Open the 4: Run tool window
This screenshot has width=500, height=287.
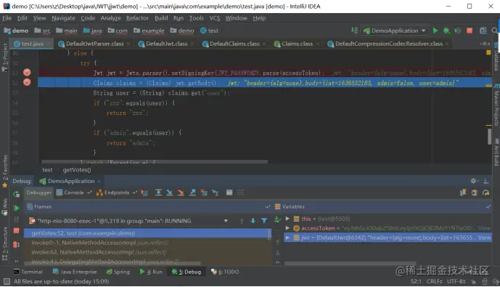(x=151, y=272)
